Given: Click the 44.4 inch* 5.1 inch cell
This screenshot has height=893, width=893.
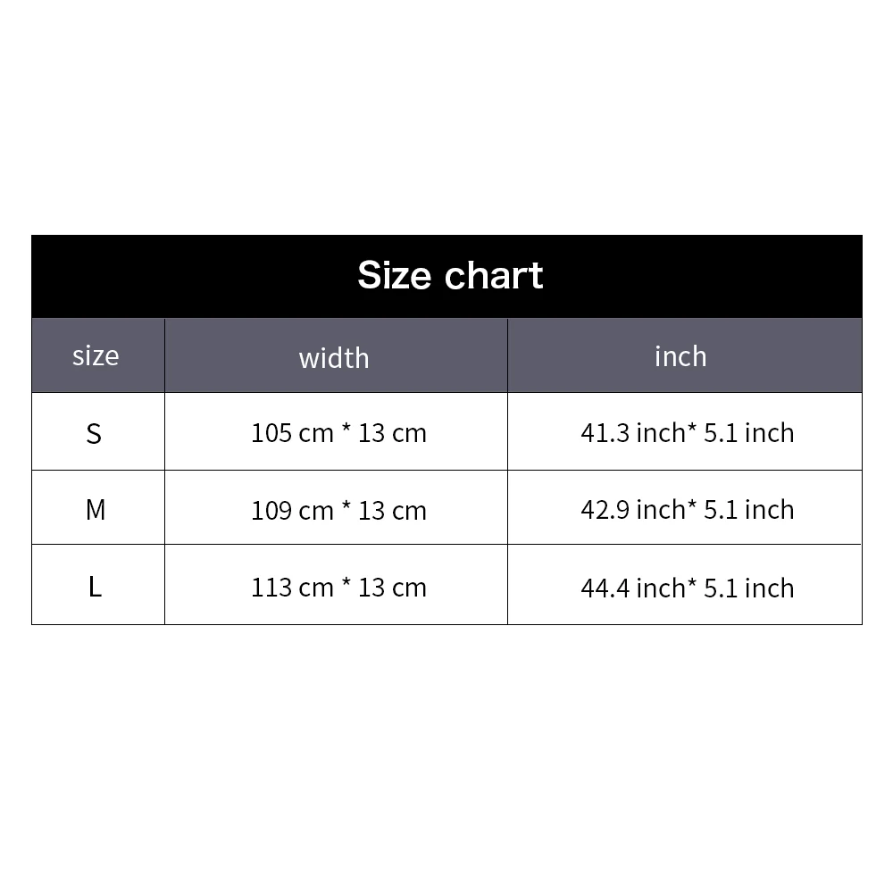Looking at the screenshot, I should pos(685,584).
